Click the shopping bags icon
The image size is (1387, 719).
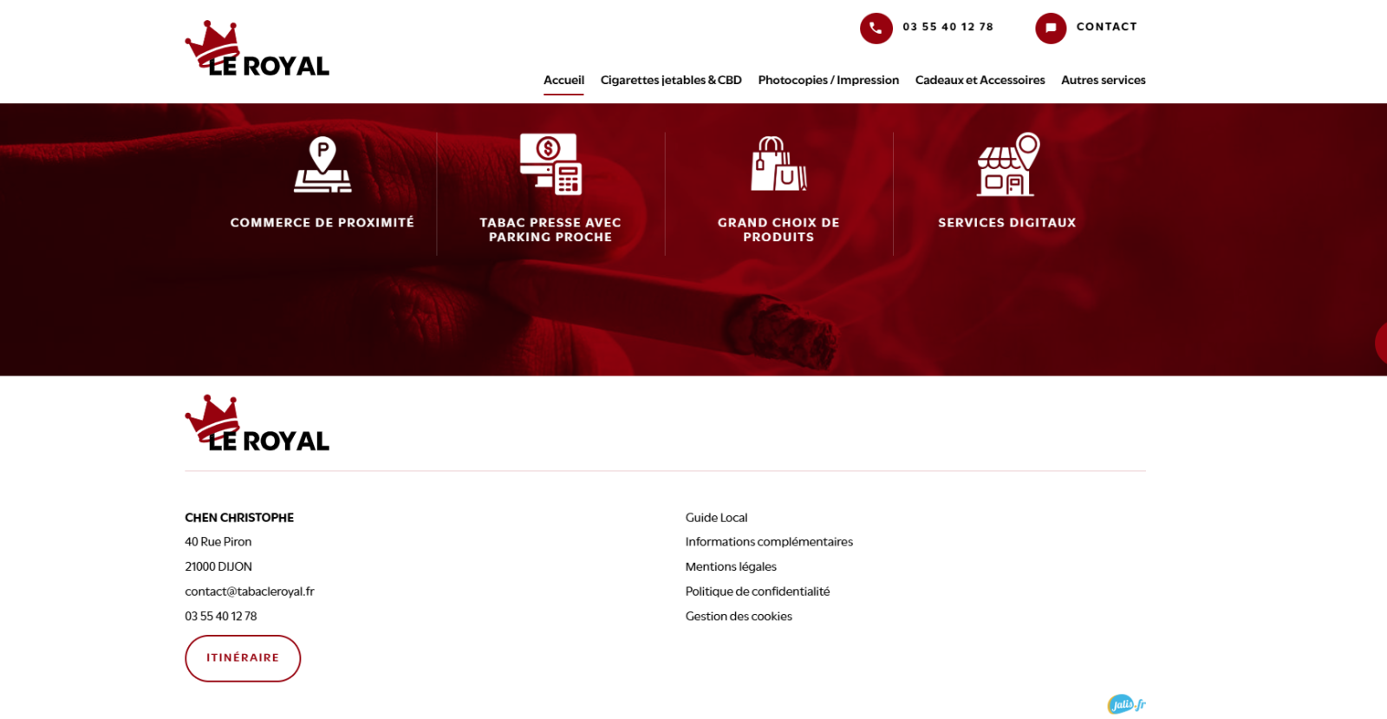pyautogui.click(x=778, y=164)
